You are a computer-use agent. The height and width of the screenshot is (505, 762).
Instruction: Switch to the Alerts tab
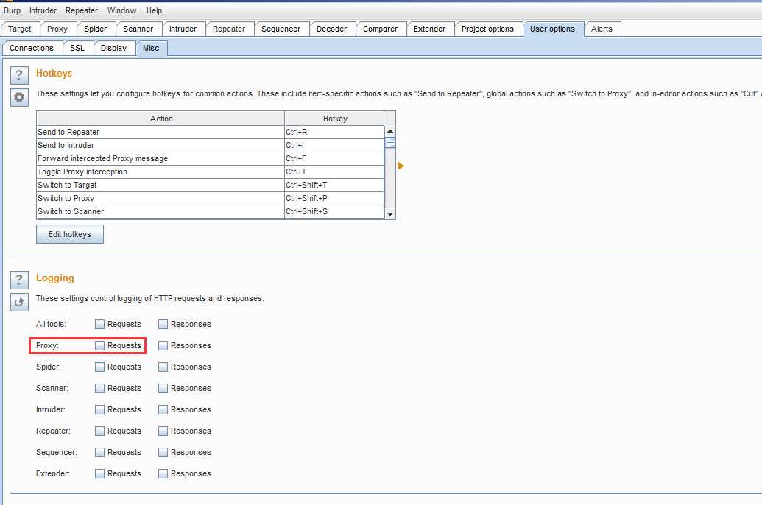click(x=602, y=29)
